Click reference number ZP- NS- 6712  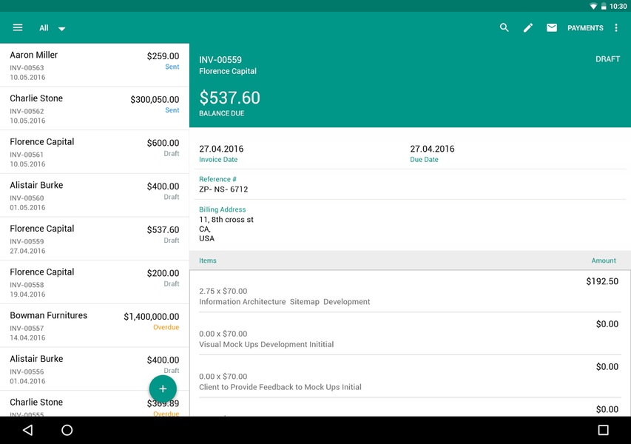pyautogui.click(x=223, y=189)
